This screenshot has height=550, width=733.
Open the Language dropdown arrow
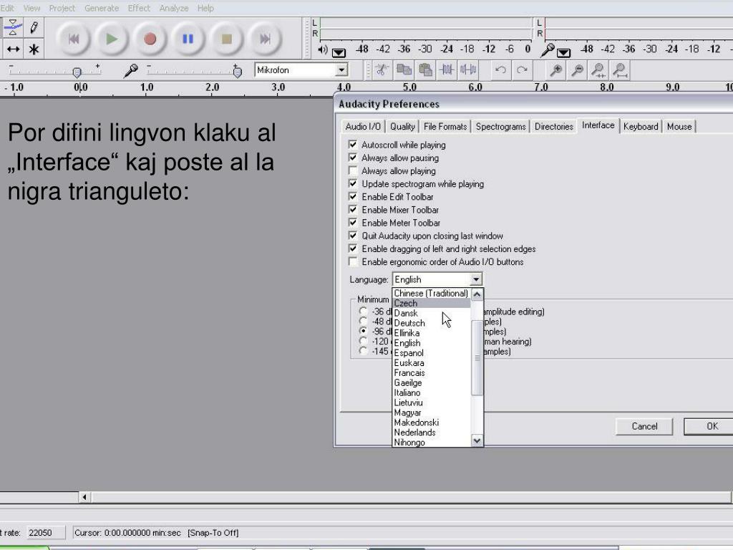(476, 280)
